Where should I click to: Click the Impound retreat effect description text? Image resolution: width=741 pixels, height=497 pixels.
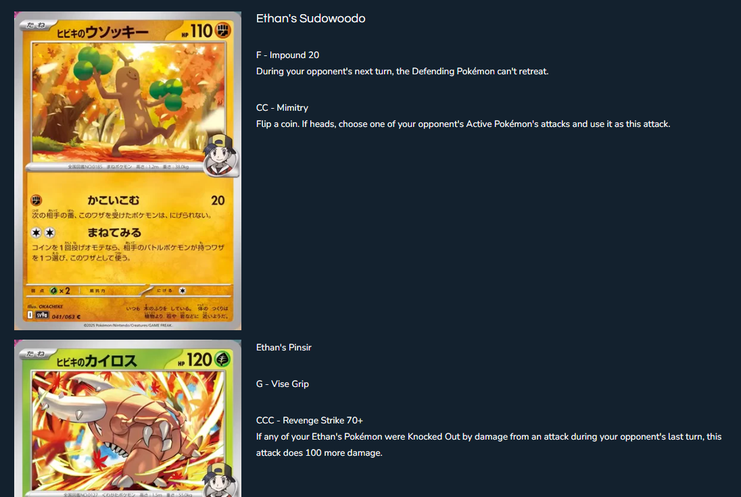[402, 72]
